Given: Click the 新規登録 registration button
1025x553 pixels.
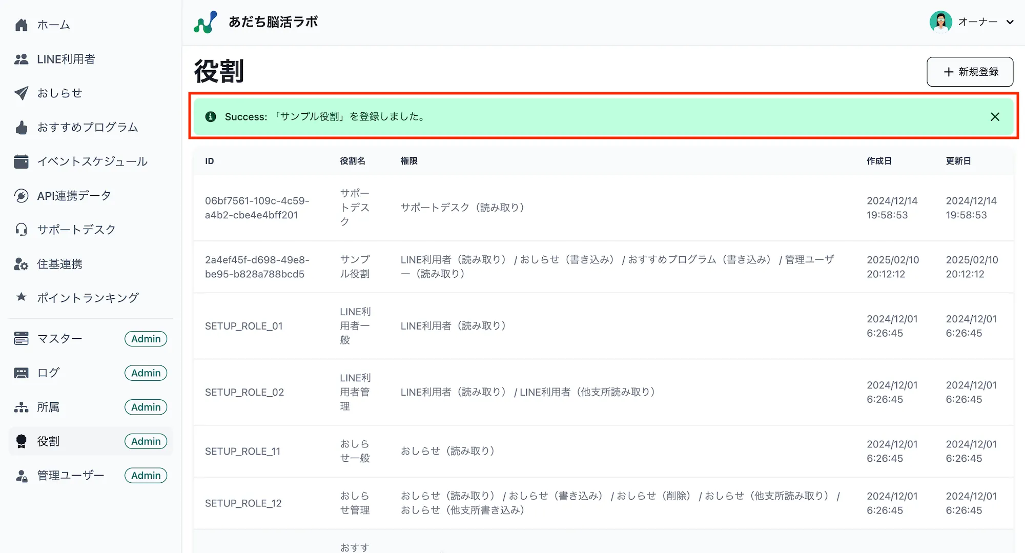Looking at the screenshot, I should 969,72.
